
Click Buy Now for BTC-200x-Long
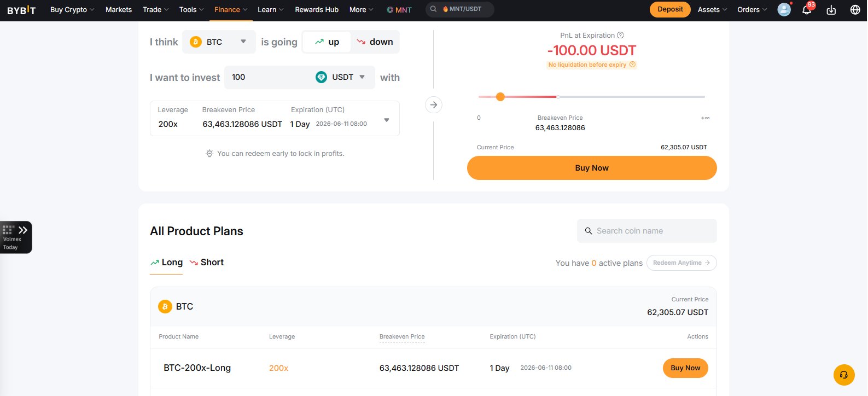coord(685,368)
